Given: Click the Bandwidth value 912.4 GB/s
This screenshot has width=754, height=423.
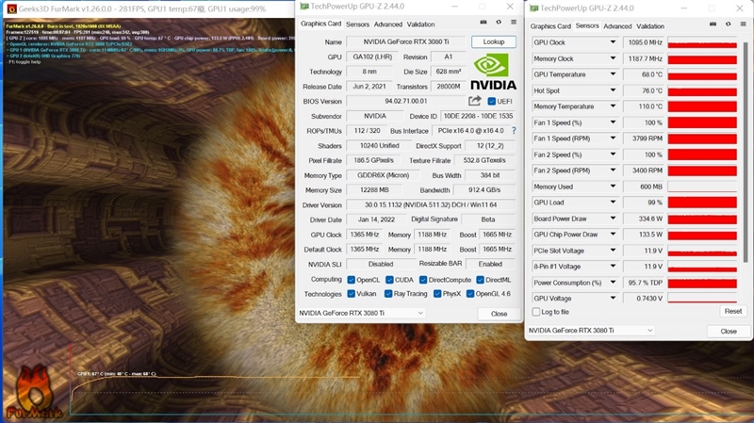Looking at the screenshot, I should tap(484, 190).
